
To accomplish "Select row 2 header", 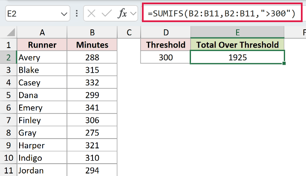I will [9, 57].
